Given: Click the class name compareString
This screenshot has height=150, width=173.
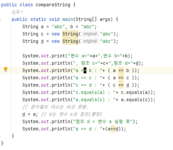Looking at the screenshot, I should click(x=53, y=5).
